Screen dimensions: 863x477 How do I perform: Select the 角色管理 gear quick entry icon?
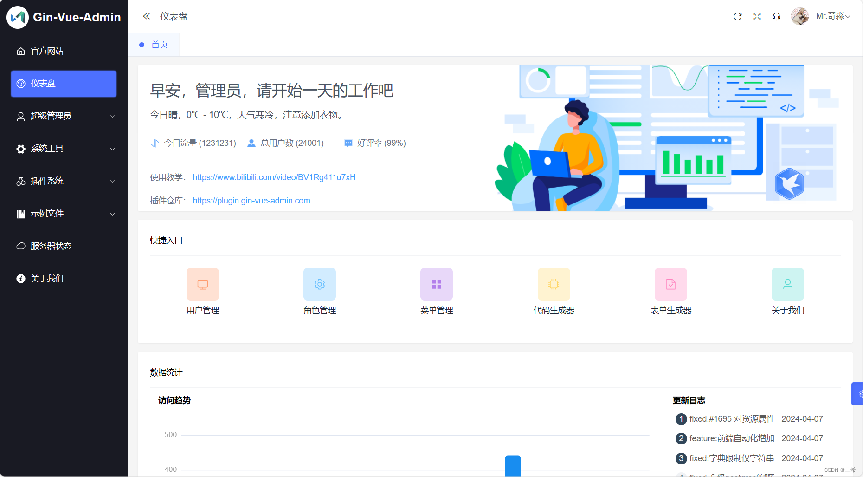319,284
